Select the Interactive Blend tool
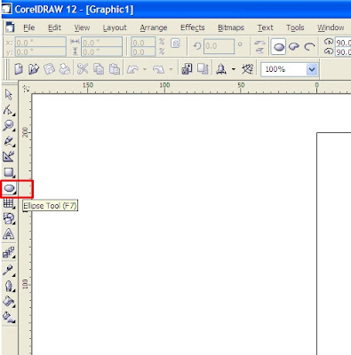The width and height of the screenshot is (351, 355). 9,252
